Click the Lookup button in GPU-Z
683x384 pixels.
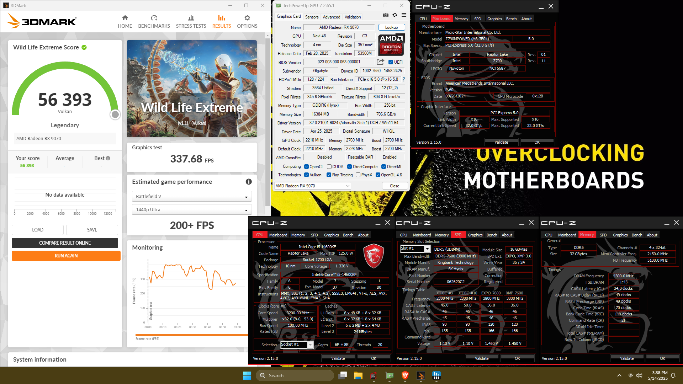[x=391, y=27]
